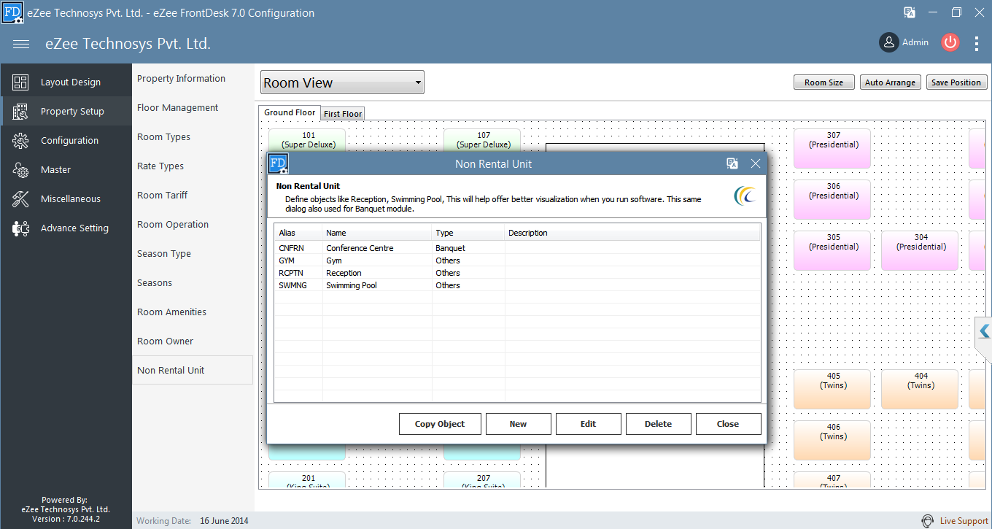Select the Gym row

click(517, 260)
